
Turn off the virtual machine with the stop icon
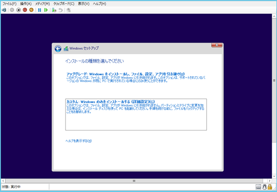click(19, 10)
